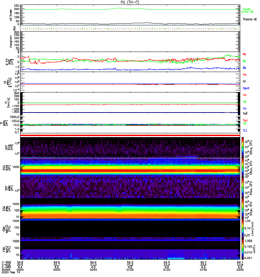Screen dimensions: 260x277
Task: Click the "AE Index" y-axis label
Action: click(x=11, y=15)
